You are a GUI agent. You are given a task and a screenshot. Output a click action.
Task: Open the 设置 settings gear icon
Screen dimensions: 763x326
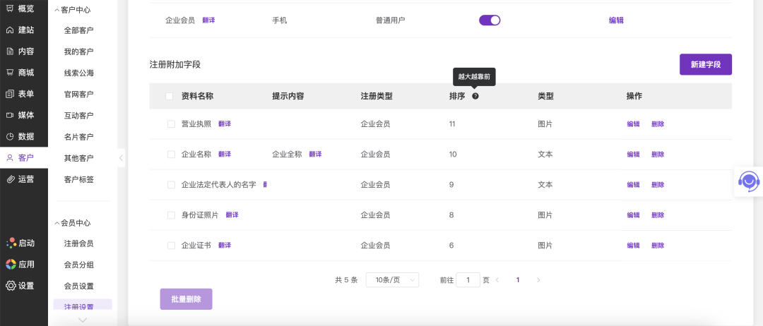(x=11, y=286)
